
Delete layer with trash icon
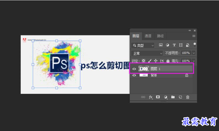[187, 97]
